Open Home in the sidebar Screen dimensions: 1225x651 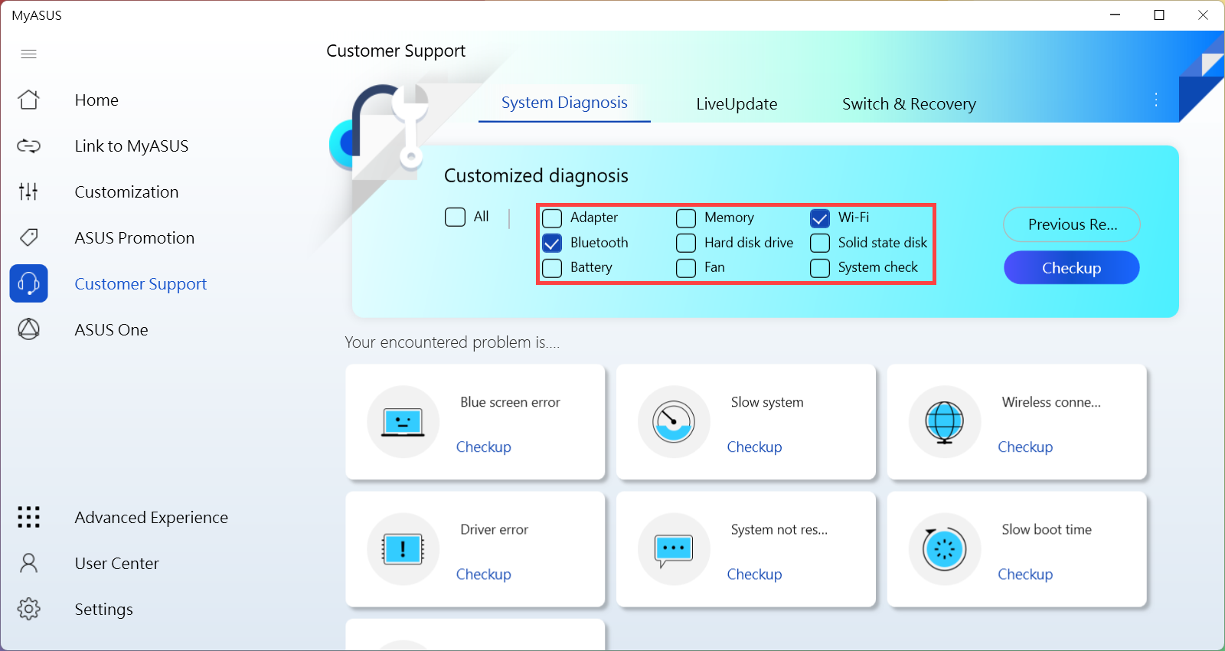pos(96,100)
